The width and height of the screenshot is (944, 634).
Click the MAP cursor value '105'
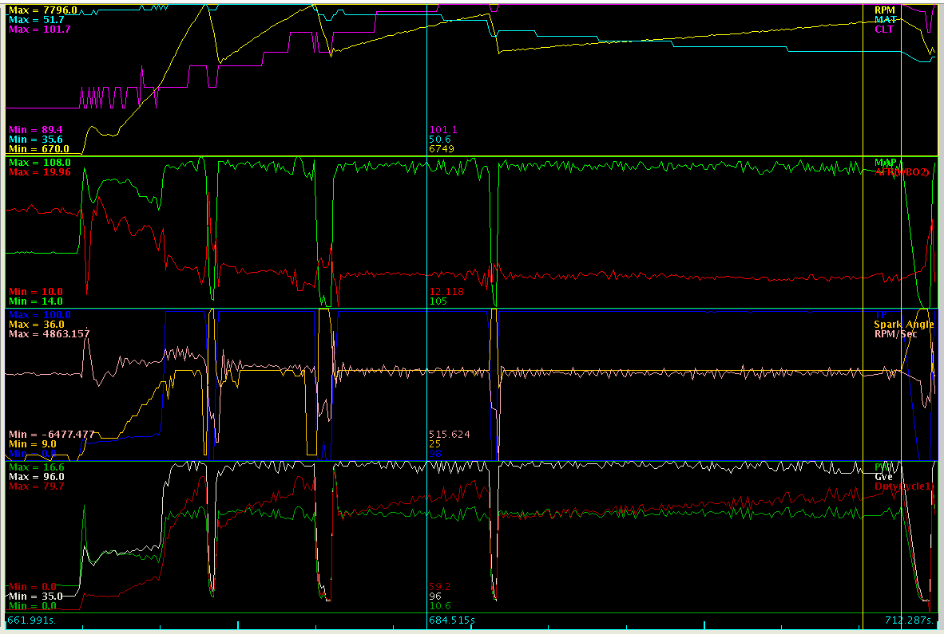pyautogui.click(x=438, y=301)
